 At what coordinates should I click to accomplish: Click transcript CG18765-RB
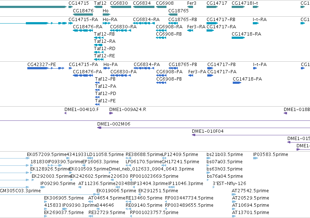coord(183,20)
